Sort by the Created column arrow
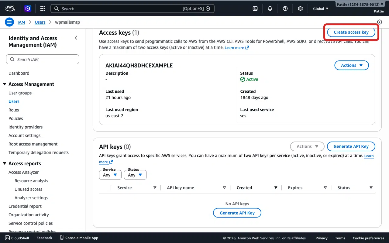The width and height of the screenshot is (389, 243). (x=276, y=188)
